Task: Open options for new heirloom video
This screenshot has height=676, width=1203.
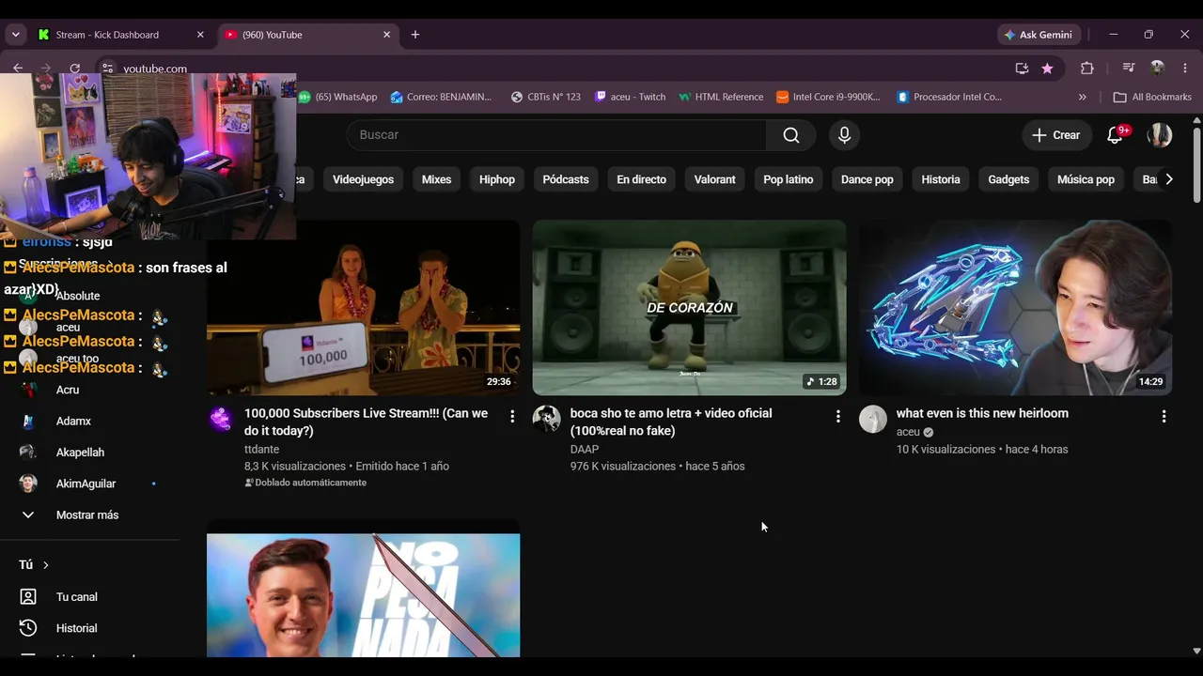Action: click(1164, 416)
